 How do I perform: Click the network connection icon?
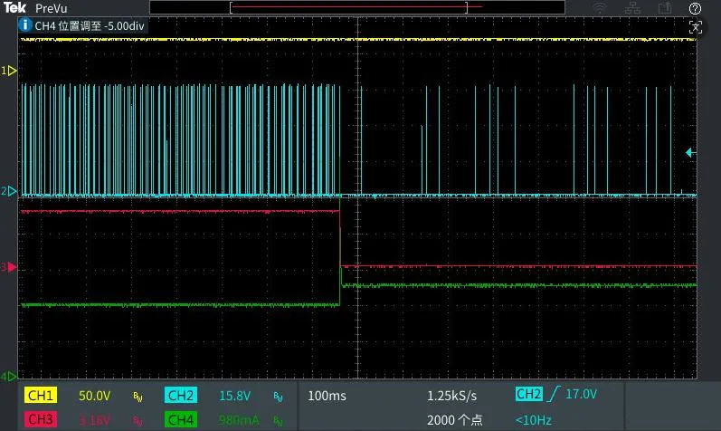pyautogui.click(x=632, y=8)
